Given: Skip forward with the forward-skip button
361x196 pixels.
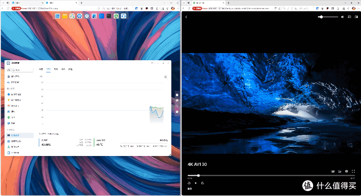Looking at the screenshot, I should 203,183.
